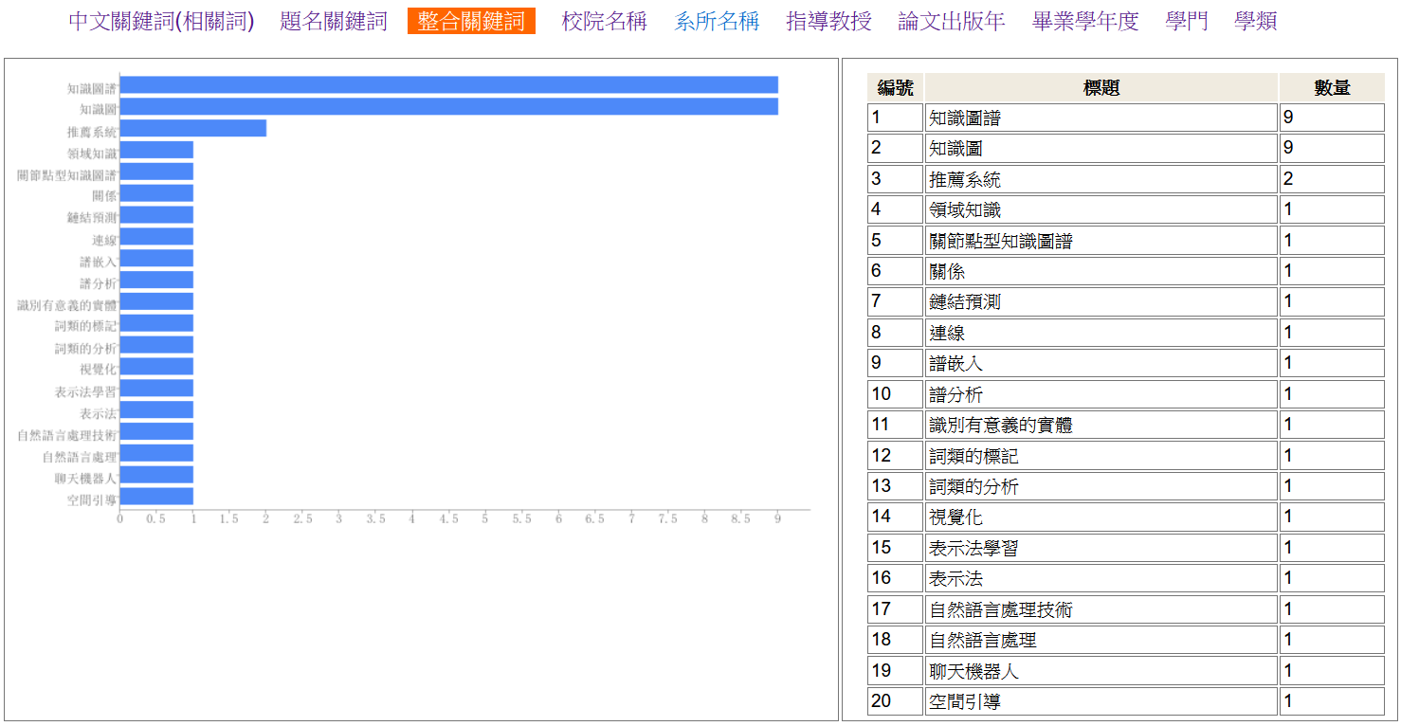
Task: Select table cell 知識圖譜
Action: tap(1101, 118)
